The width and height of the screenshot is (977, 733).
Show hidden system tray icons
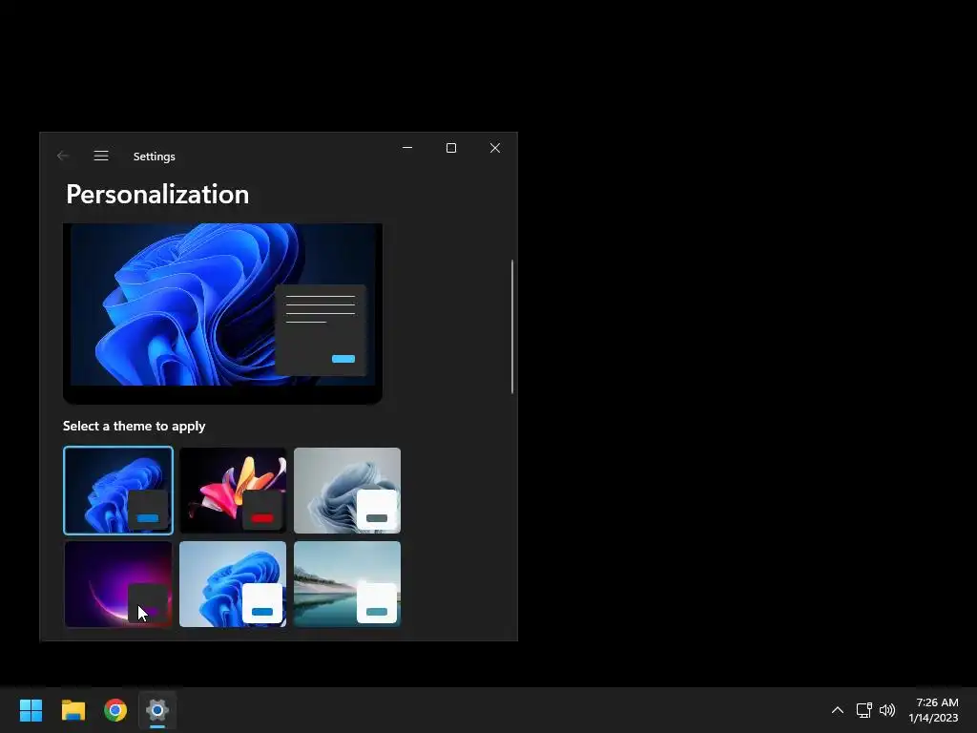[x=838, y=710]
